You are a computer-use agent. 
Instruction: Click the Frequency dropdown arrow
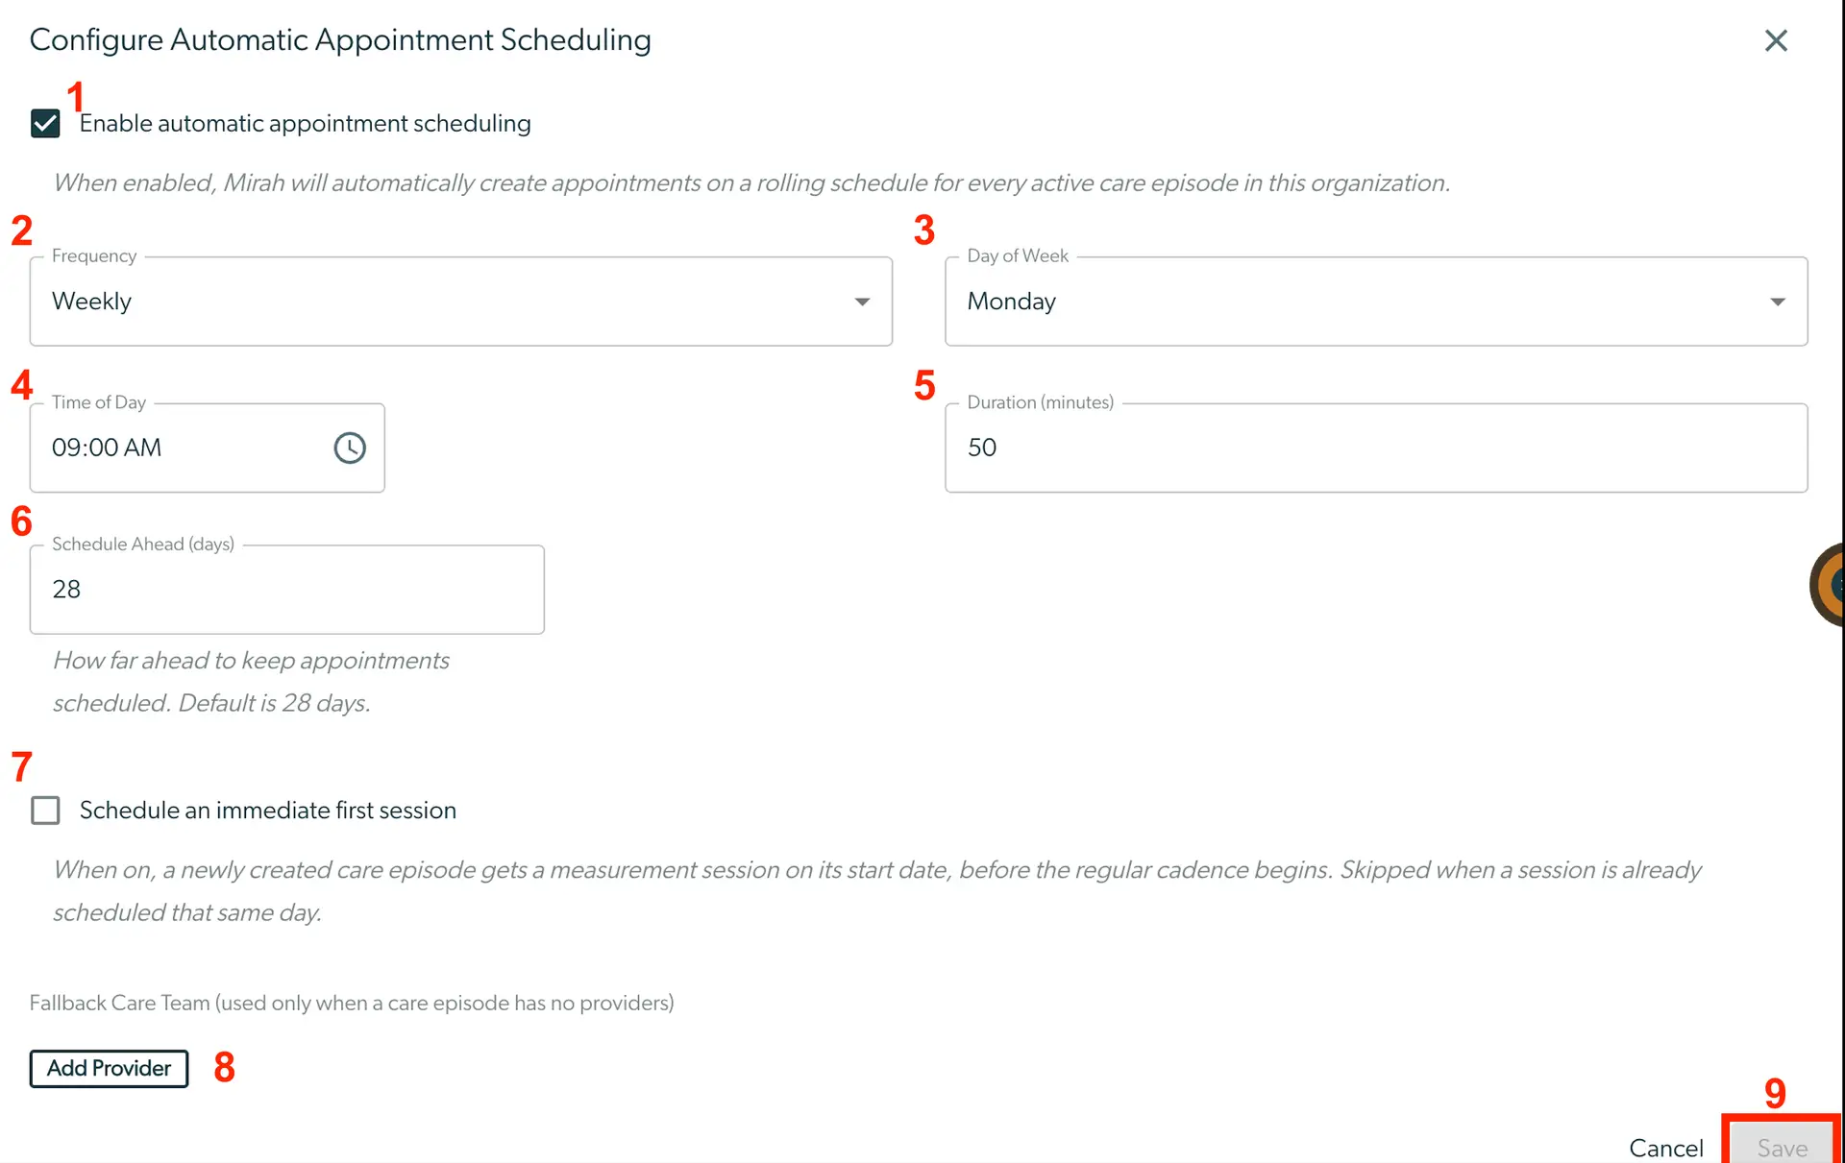[x=862, y=302]
